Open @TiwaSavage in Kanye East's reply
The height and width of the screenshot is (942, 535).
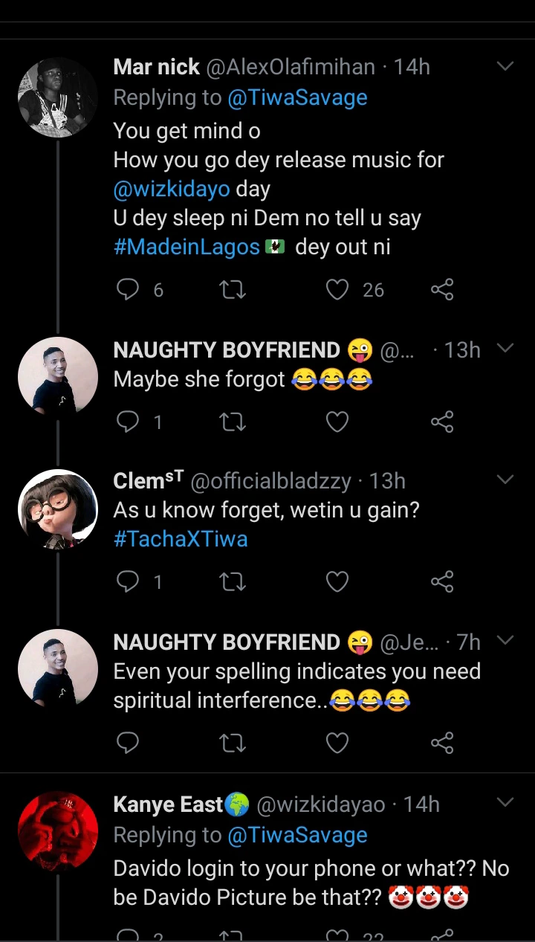tap(297, 835)
